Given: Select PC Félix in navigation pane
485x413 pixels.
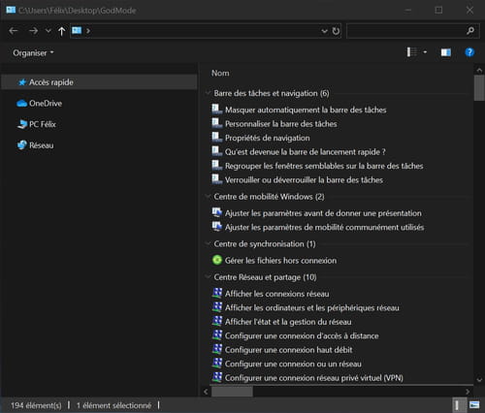Looking at the screenshot, I should click(42, 124).
